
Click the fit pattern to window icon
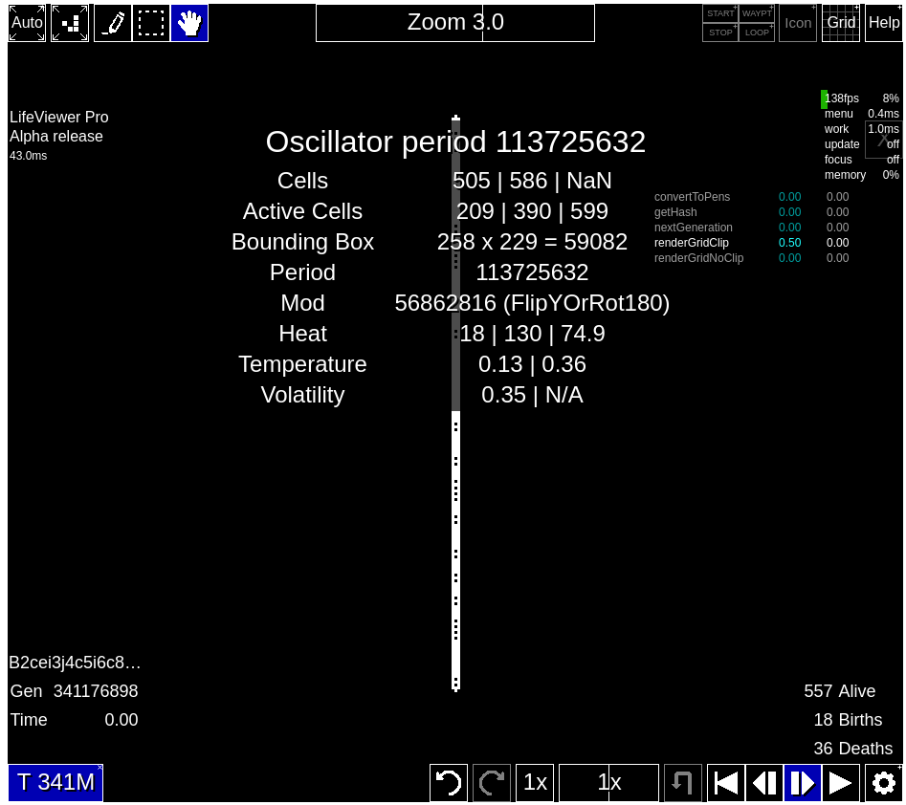coord(70,23)
